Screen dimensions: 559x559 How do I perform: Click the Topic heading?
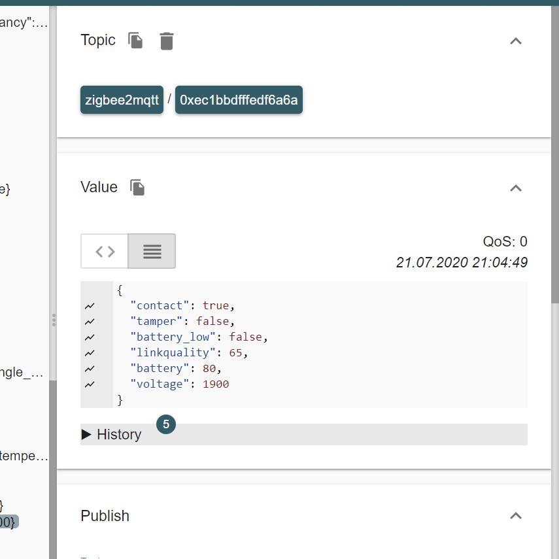[98, 40]
